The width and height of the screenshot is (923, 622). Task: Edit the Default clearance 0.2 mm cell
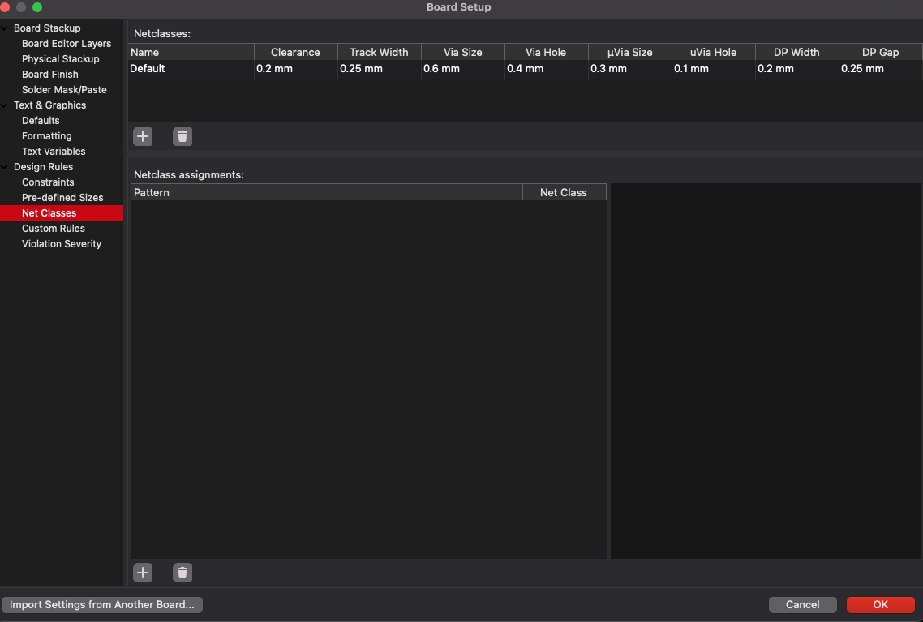(296, 69)
